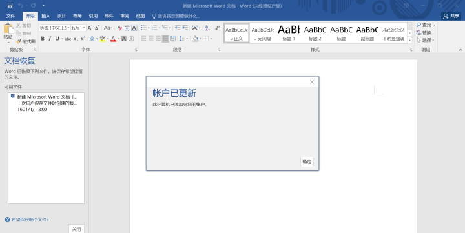Collapse the ribbon with the chevron
The image size is (465, 233).
click(x=460, y=50)
